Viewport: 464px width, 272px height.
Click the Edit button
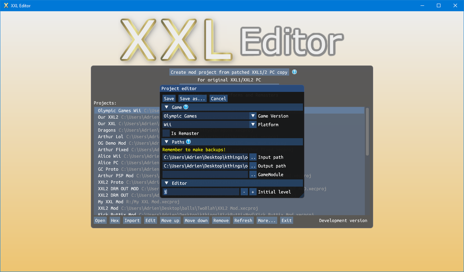pos(150,220)
